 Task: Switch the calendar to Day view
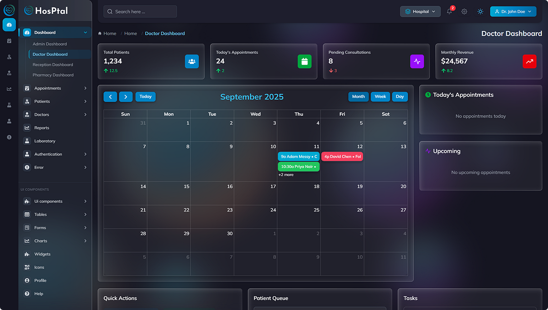point(400,97)
